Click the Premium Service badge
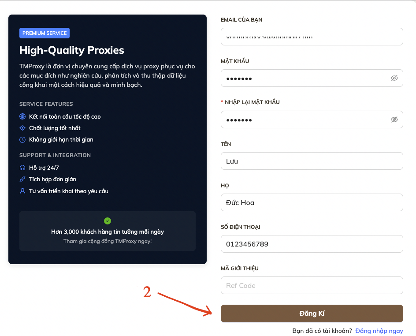 tap(45, 33)
